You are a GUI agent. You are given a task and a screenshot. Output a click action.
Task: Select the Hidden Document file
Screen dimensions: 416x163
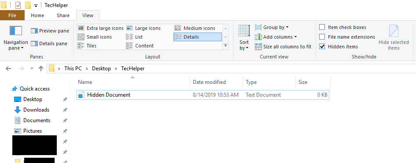tap(203, 95)
